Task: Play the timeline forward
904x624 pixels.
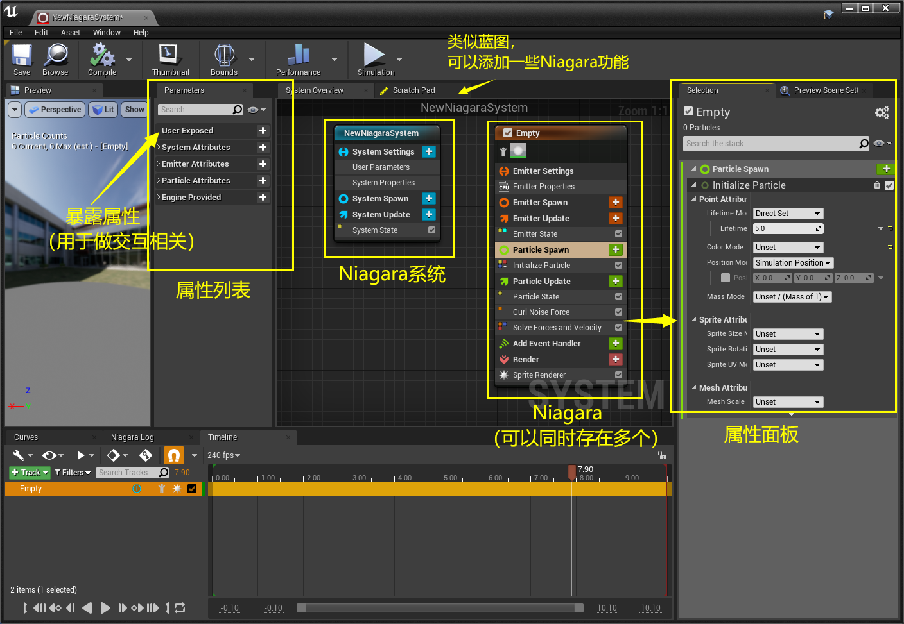Action: (x=105, y=608)
